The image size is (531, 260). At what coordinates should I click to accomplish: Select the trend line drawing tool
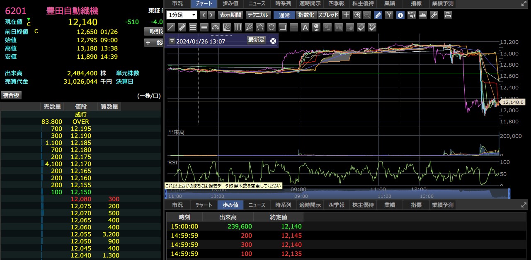pos(170,27)
